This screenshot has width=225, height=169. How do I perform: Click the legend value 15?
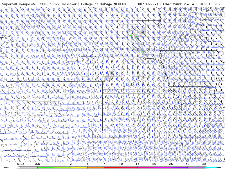(138, 164)
